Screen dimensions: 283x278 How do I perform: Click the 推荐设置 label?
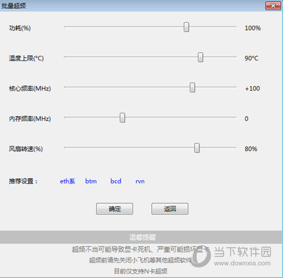(23, 181)
